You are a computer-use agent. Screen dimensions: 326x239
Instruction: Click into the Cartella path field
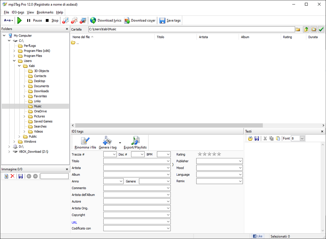point(192,29)
